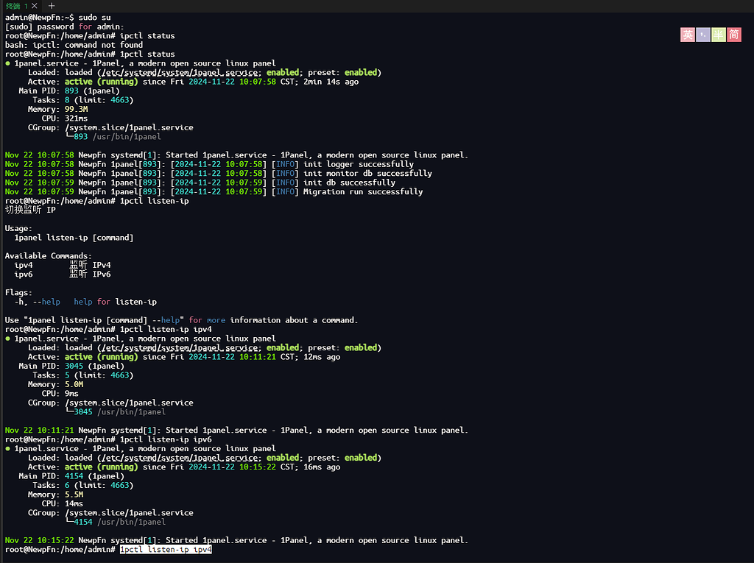Switch the 简 simplified Chinese mode
This screenshot has width=754, height=563.
coord(734,35)
